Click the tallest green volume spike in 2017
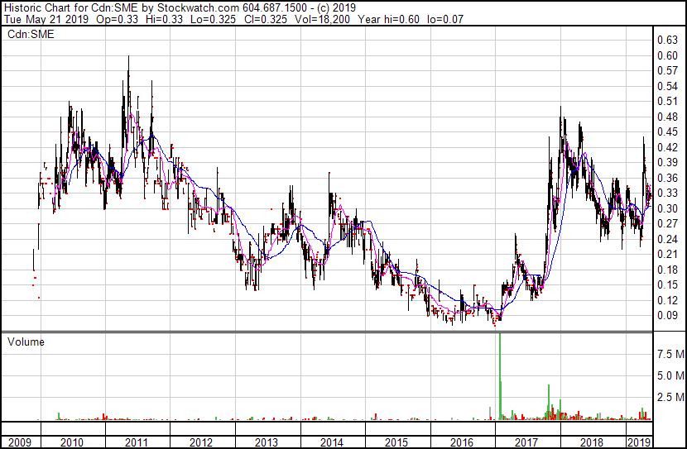 coord(500,376)
